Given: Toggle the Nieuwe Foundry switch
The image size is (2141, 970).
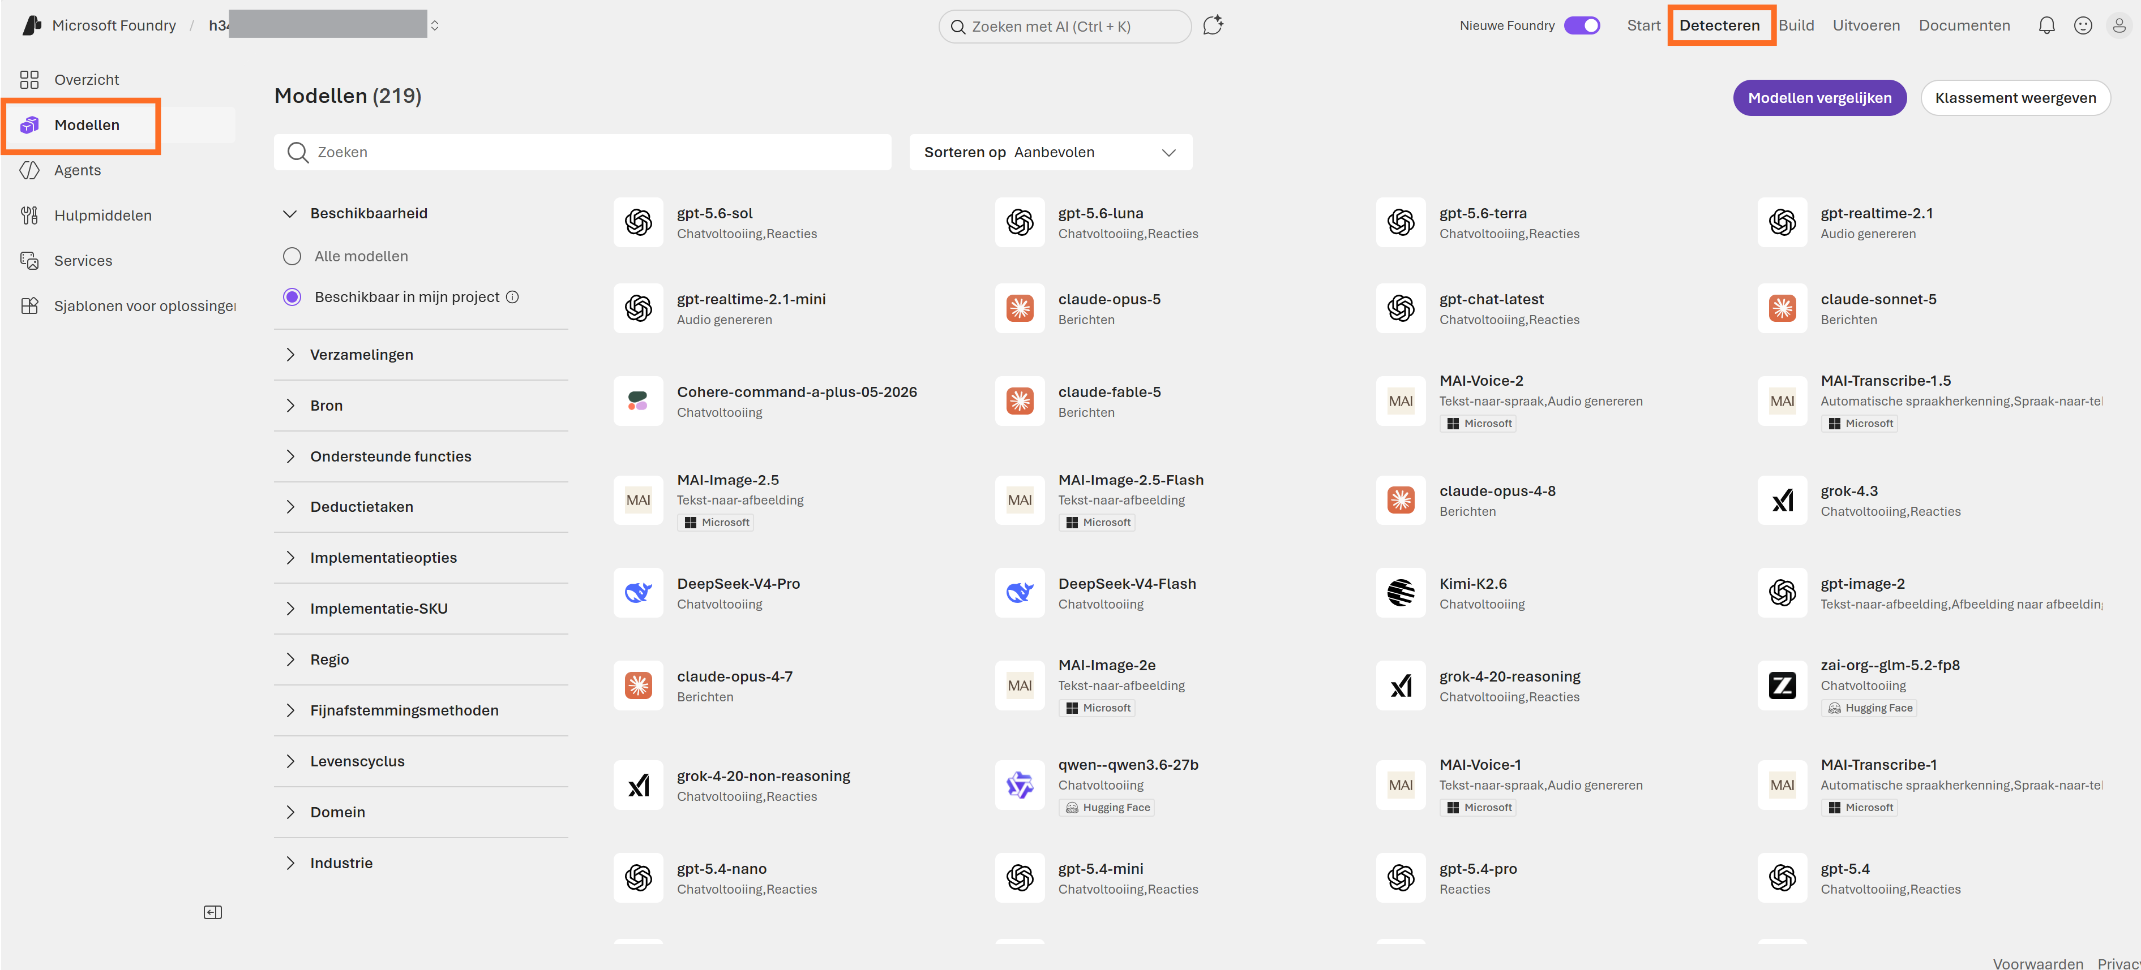Looking at the screenshot, I should coord(1582,26).
